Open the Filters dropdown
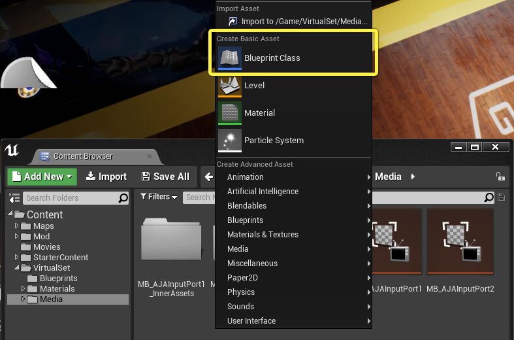514x340 pixels. (159, 197)
